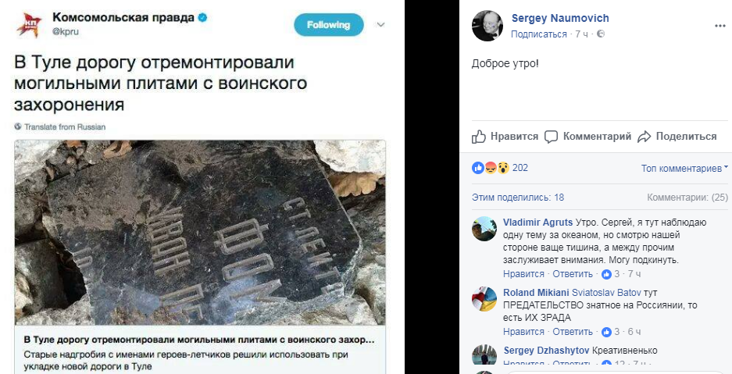Click the Комментарий speech bubble icon
Viewport: 732px width, 374px height.
point(552,137)
